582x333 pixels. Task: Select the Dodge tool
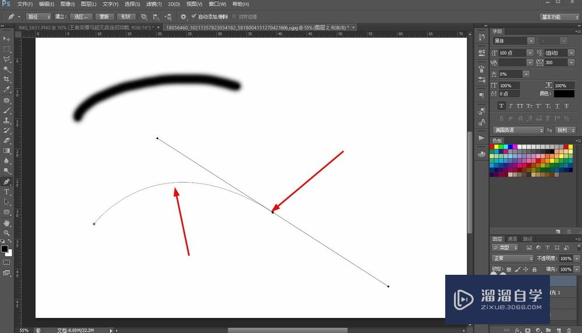click(x=6, y=171)
